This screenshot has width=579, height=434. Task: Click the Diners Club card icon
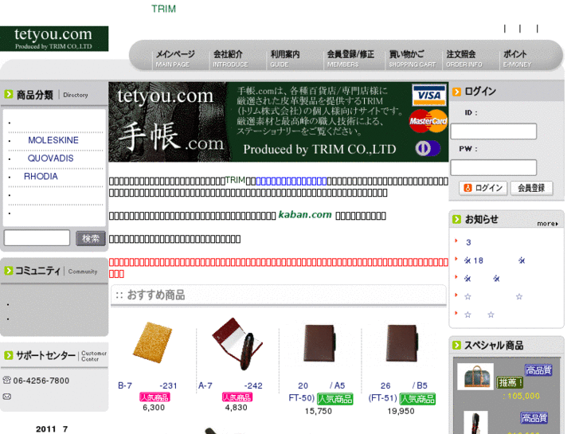(x=428, y=148)
